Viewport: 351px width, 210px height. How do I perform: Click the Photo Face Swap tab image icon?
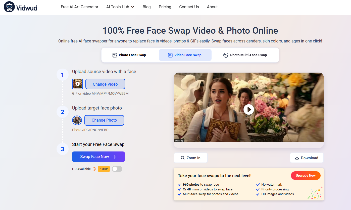click(115, 55)
